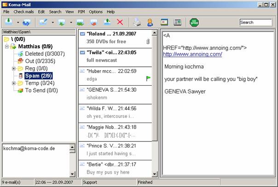278x187 pixels.
Task: Select the Temp (0/24) folder
Action: pyautogui.click(x=40, y=83)
